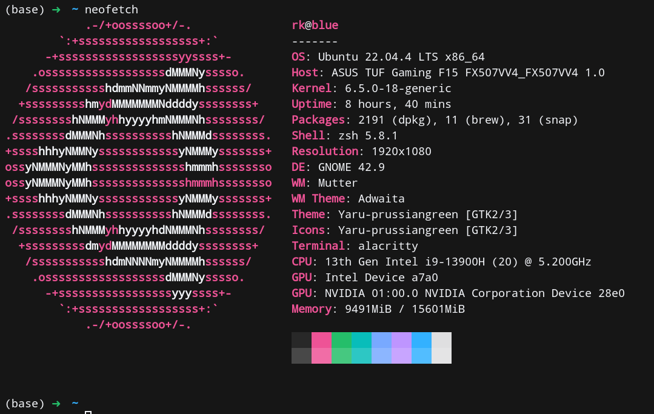The width and height of the screenshot is (654, 414).
Task: Pick the lighter sky blue palette swatch
Action: point(422,356)
